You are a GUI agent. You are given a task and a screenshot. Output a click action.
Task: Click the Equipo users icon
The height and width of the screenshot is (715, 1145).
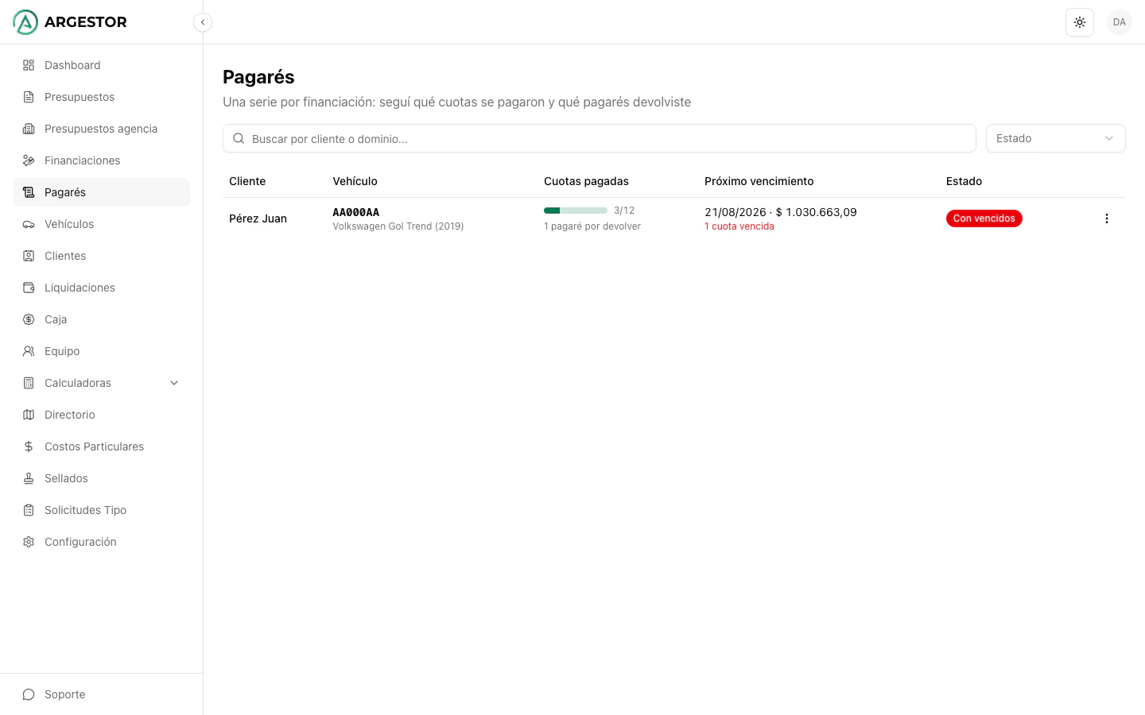click(x=29, y=351)
